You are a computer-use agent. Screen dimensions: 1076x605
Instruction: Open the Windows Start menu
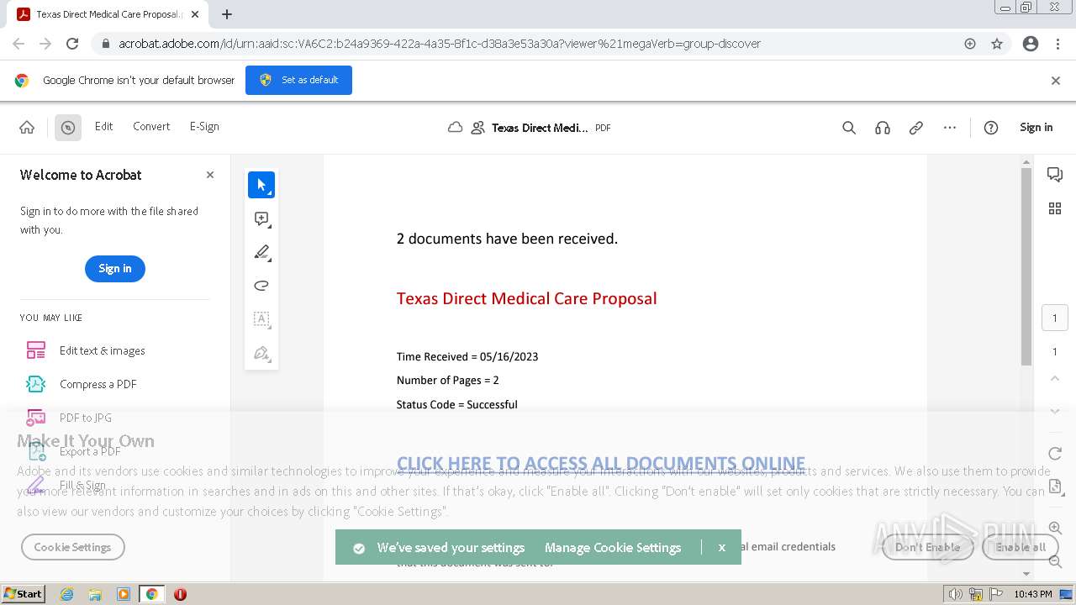[23, 594]
